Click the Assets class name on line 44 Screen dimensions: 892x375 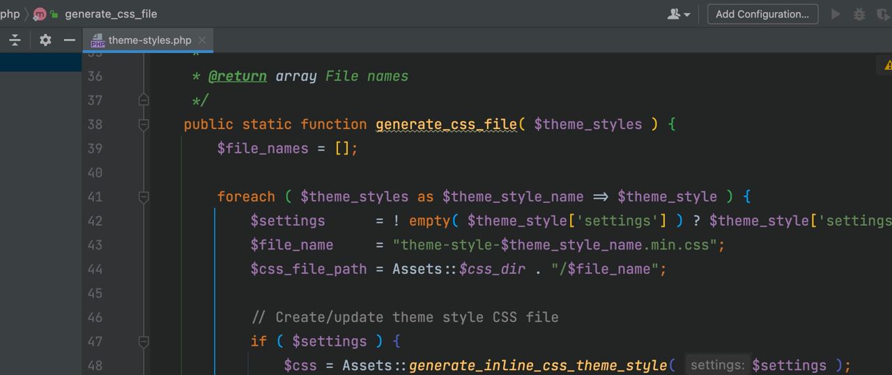pyautogui.click(x=417, y=269)
